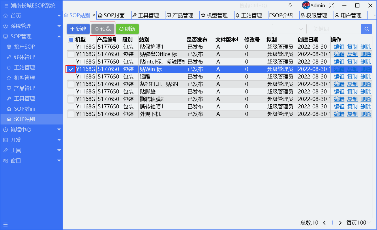Check the row for 外观下机
Screen dimensions: 377x230
coord(71,114)
